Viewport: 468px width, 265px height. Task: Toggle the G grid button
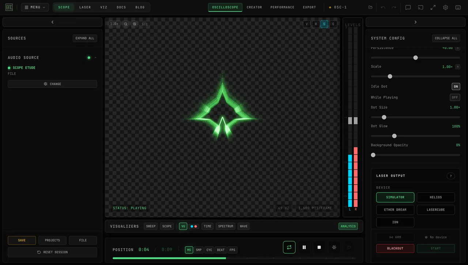(333, 24)
